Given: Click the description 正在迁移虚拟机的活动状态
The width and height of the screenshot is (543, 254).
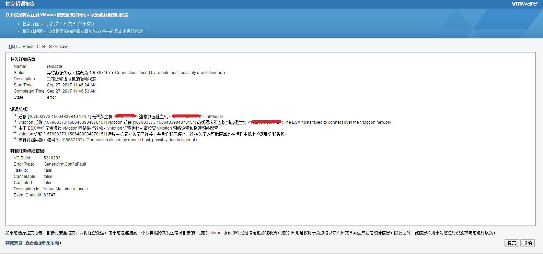Looking at the screenshot, I should [x=71, y=79].
